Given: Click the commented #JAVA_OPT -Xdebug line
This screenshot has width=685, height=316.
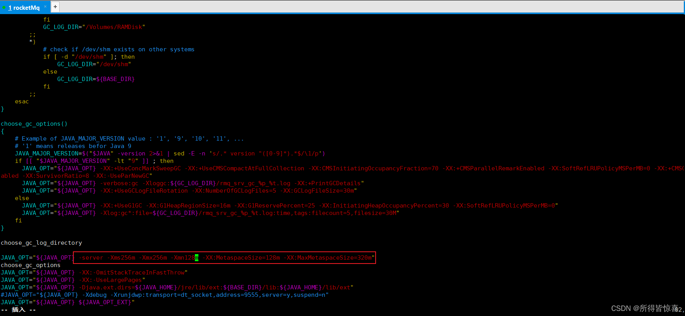Looking at the screenshot, I should [x=165, y=295].
